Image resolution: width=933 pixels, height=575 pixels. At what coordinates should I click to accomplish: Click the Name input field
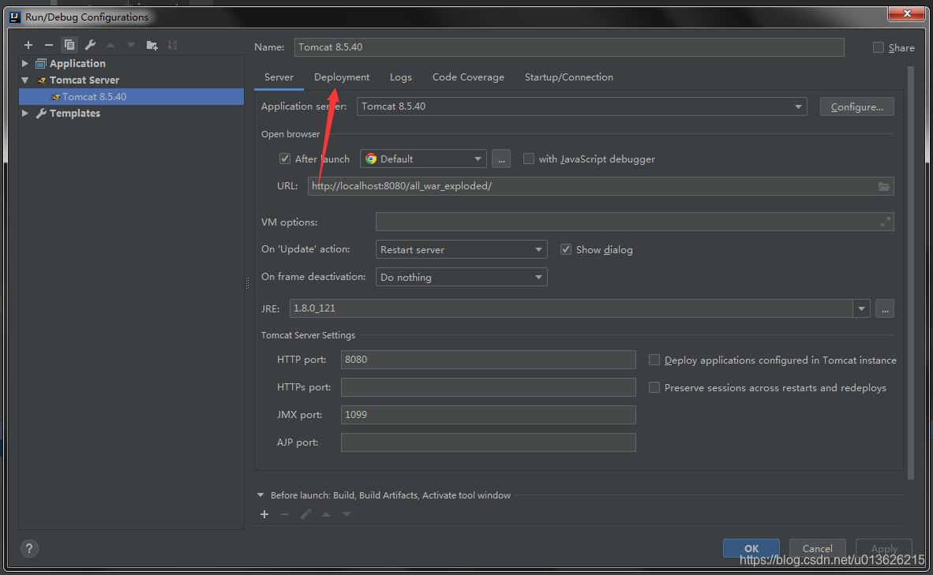click(x=569, y=47)
